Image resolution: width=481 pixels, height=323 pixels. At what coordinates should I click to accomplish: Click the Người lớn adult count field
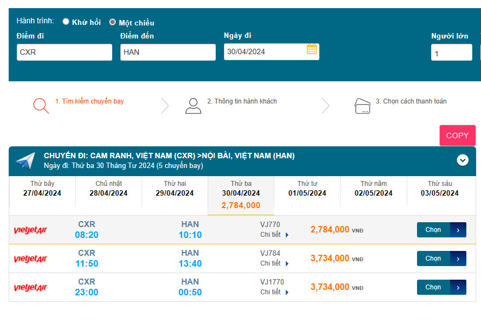click(x=451, y=53)
